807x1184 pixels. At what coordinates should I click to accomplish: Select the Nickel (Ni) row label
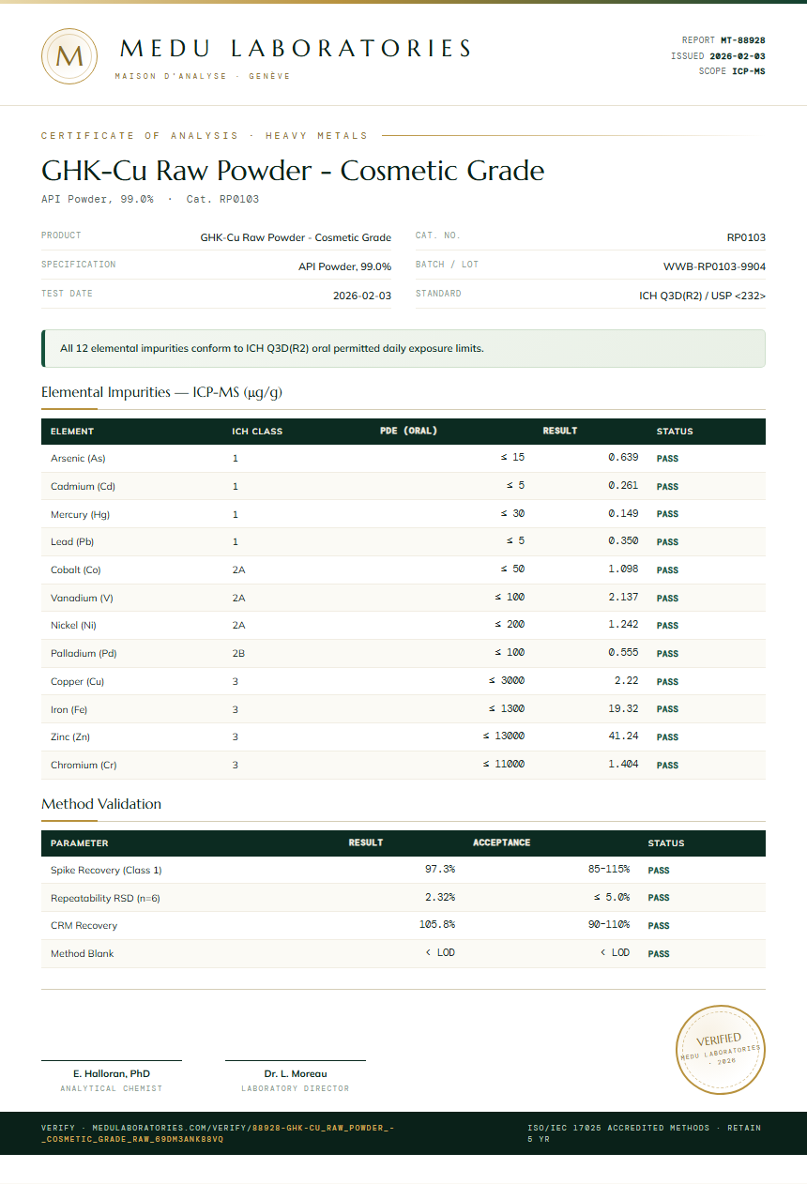[73, 626]
